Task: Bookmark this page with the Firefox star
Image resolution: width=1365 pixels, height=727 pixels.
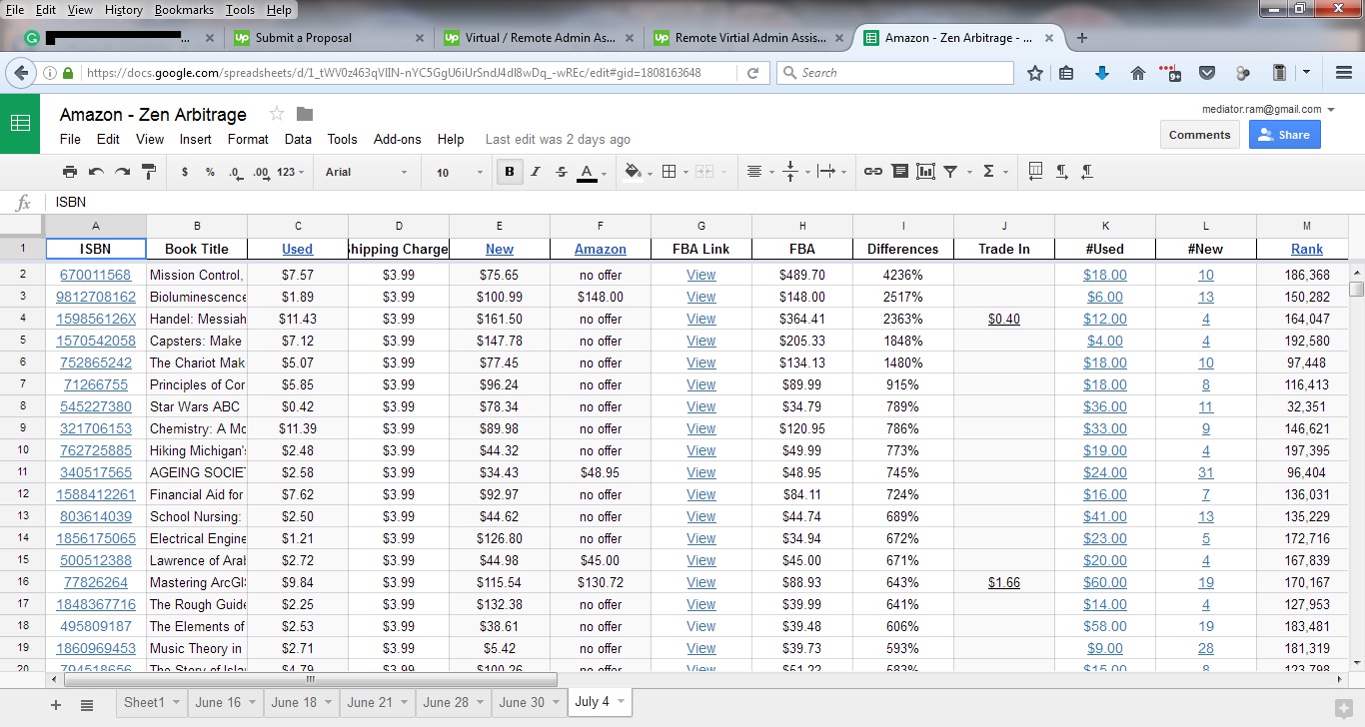Action: (x=1035, y=73)
